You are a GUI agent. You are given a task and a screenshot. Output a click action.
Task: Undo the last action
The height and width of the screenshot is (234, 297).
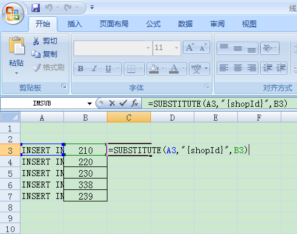[49, 8]
